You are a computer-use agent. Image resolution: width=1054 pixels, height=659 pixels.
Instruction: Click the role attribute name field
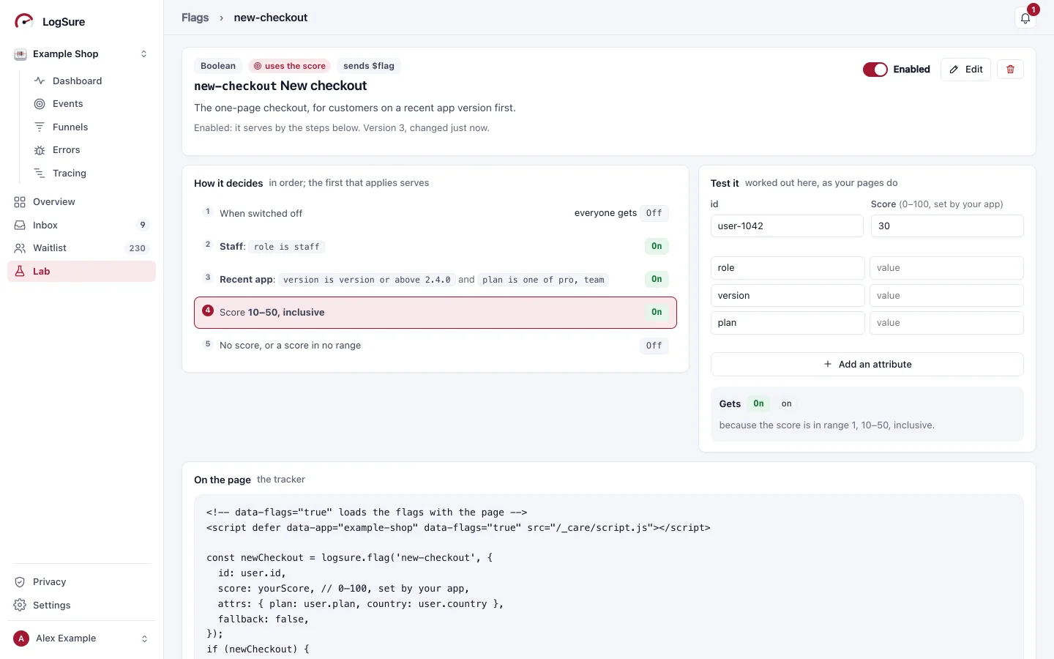[x=788, y=268]
